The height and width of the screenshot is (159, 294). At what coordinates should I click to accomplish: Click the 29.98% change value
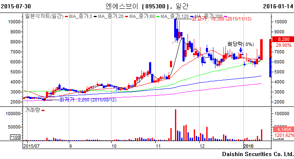(284, 45)
